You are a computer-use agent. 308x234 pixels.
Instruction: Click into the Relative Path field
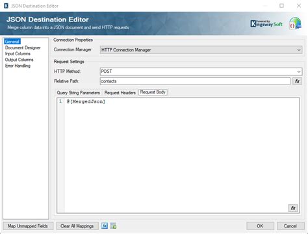(195, 81)
